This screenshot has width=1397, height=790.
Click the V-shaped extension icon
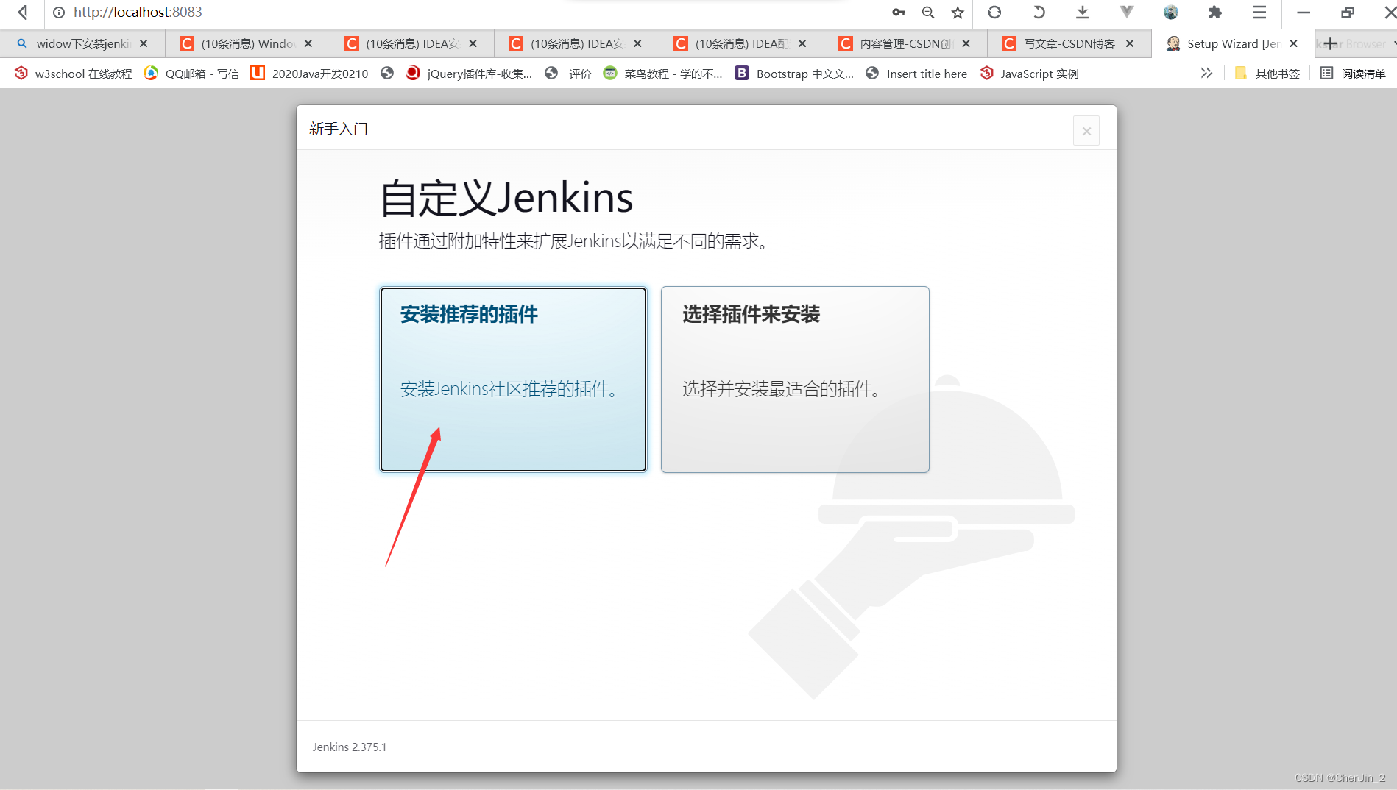click(1127, 13)
